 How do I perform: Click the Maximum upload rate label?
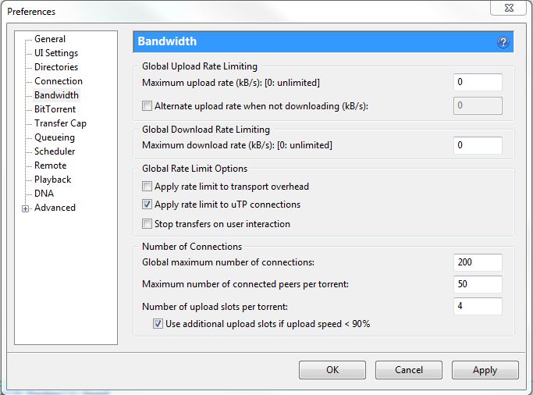(x=231, y=83)
